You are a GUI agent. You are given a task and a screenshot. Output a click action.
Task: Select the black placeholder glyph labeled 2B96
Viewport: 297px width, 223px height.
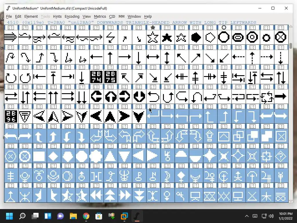[x=11, y=116]
